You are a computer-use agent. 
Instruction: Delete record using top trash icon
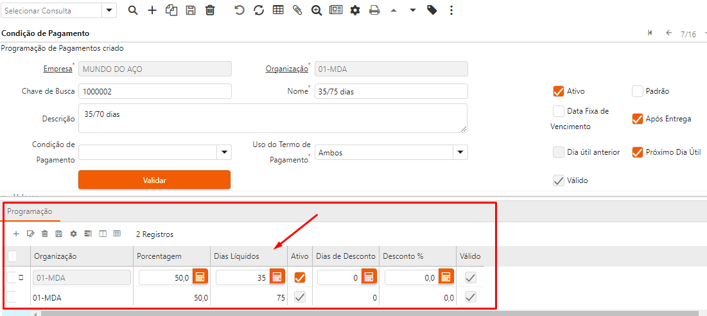[x=210, y=10]
